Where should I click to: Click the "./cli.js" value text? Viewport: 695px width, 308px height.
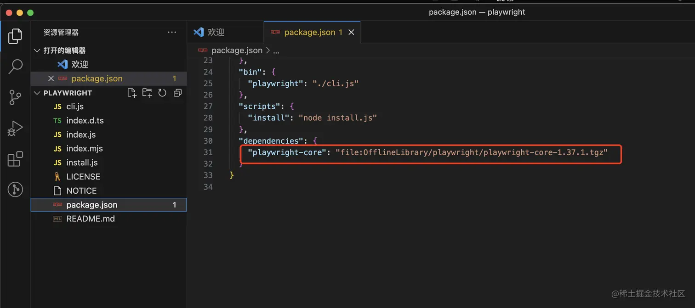pyautogui.click(x=336, y=84)
